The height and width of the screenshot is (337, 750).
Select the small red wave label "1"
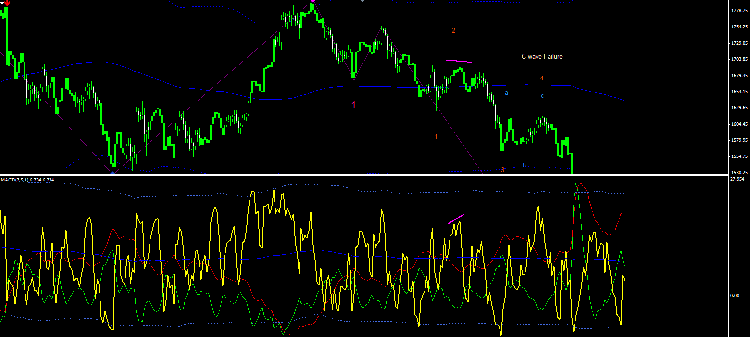(x=436, y=136)
